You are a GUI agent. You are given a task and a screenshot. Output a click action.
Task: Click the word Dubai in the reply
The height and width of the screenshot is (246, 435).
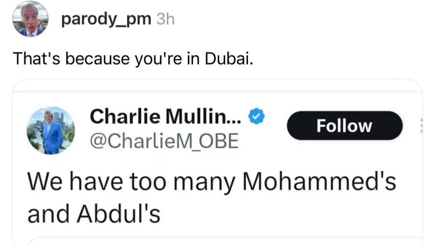tap(229, 59)
